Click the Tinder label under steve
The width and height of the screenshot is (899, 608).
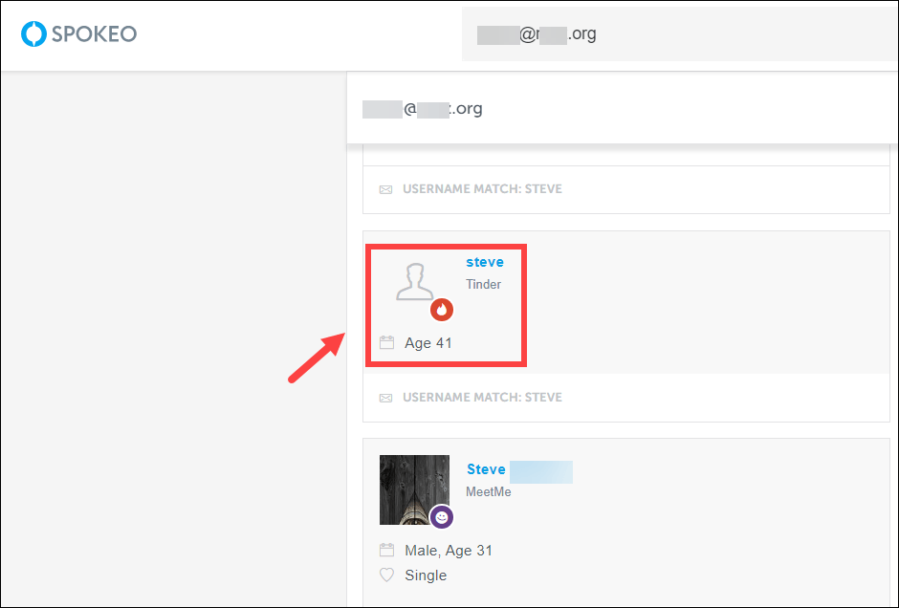tap(483, 284)
